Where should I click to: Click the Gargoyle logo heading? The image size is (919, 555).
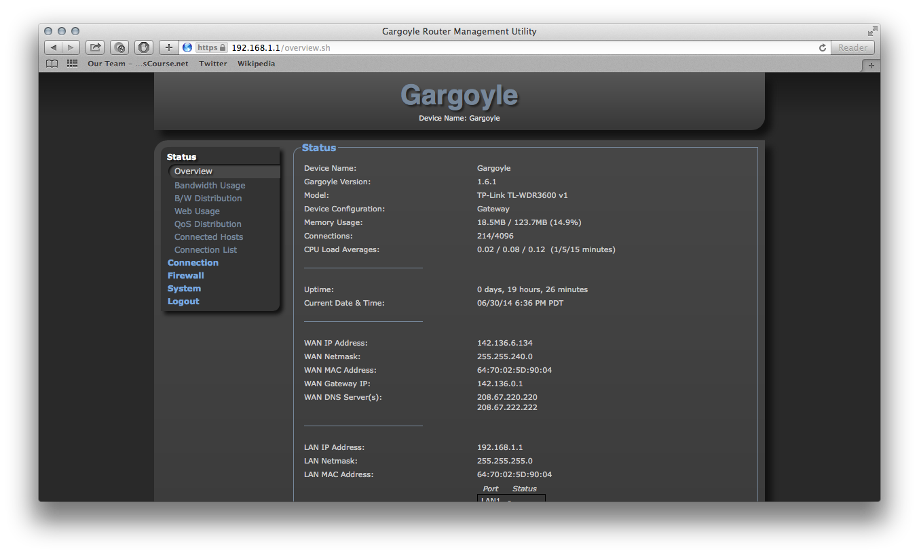point(459,96)
